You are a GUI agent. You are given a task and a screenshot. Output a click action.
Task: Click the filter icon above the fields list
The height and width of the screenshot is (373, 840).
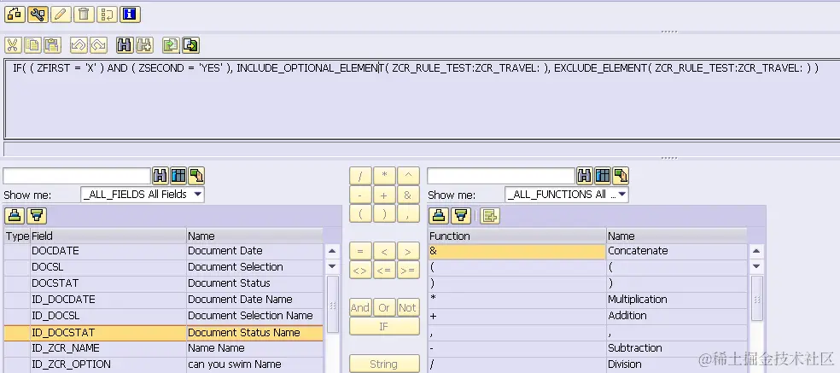tap(37, 215)
